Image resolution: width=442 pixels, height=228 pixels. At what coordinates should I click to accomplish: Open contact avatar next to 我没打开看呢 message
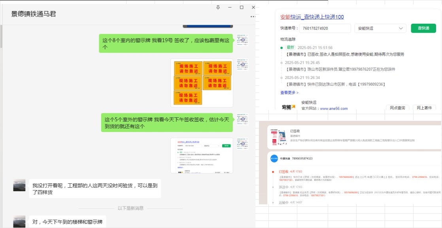coord(19,185)
